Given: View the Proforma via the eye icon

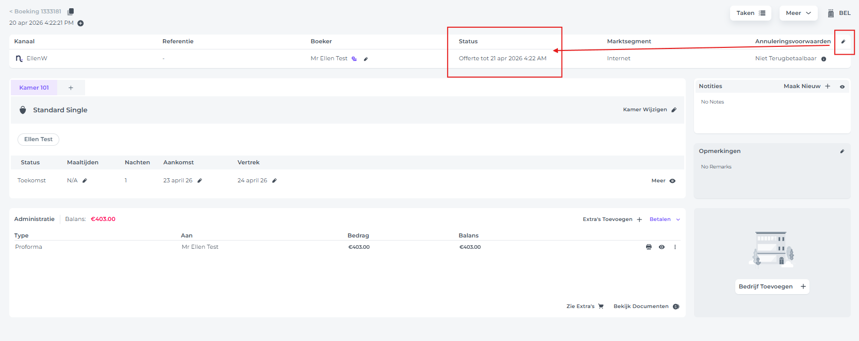Looking at the screenshot, I should pos(662,247).
